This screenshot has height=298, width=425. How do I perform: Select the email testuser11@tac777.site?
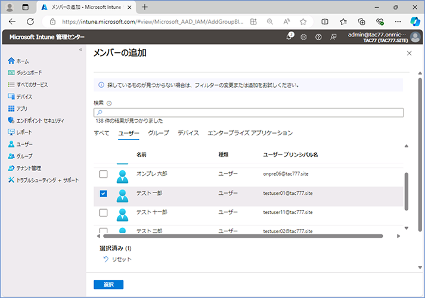pyautogui.click(x=288, y=212)
